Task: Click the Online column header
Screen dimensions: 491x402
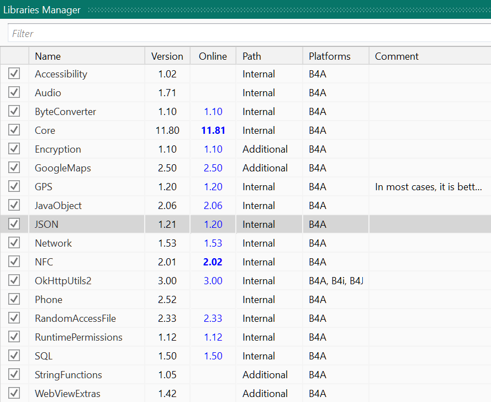Action: [x=213, y=56]
